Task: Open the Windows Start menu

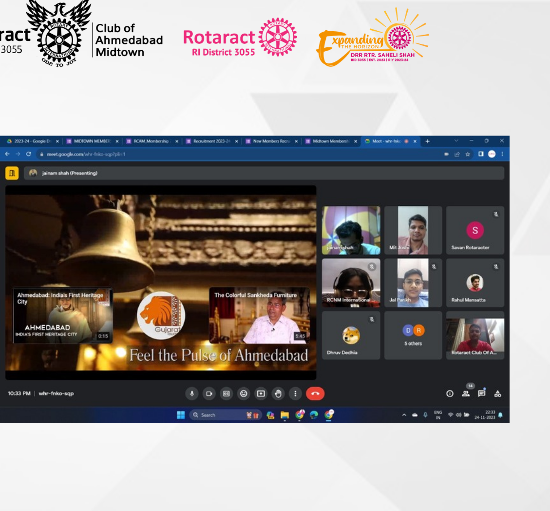Action: pos(181,415)
